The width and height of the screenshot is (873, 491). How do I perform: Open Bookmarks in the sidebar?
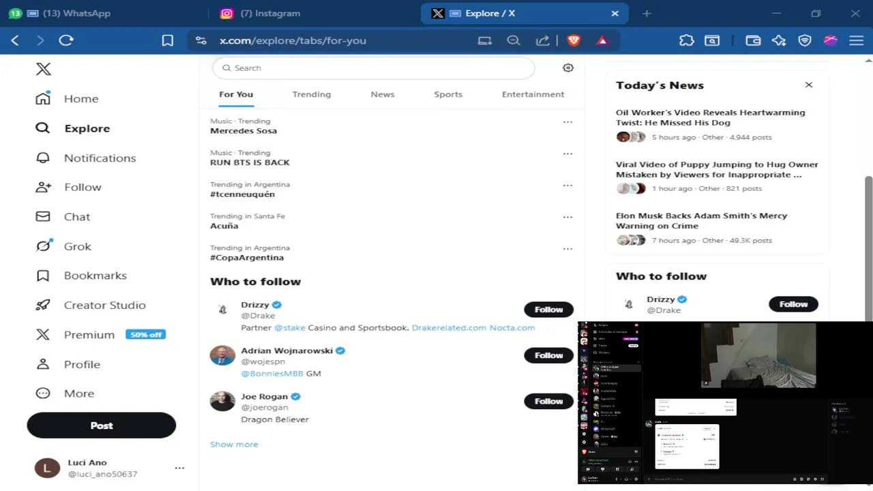pyautogui.click(x=81, y=276)
